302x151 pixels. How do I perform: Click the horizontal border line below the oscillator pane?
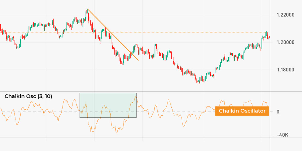(147, 138)
